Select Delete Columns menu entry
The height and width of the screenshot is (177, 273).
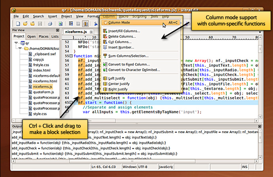[x=121, y=36]
